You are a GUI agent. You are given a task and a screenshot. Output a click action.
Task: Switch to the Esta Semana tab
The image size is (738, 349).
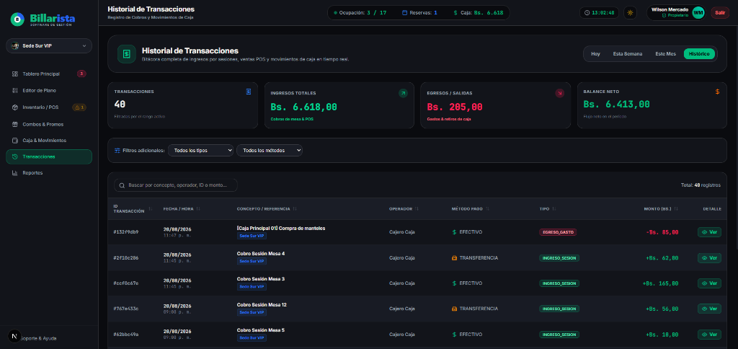pyautogui.click(x=628, y=54)
